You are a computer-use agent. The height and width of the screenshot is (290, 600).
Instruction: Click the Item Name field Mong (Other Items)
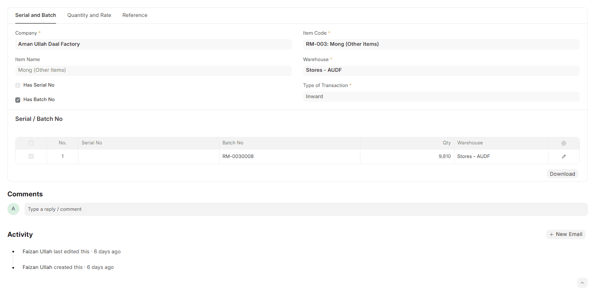153,71
